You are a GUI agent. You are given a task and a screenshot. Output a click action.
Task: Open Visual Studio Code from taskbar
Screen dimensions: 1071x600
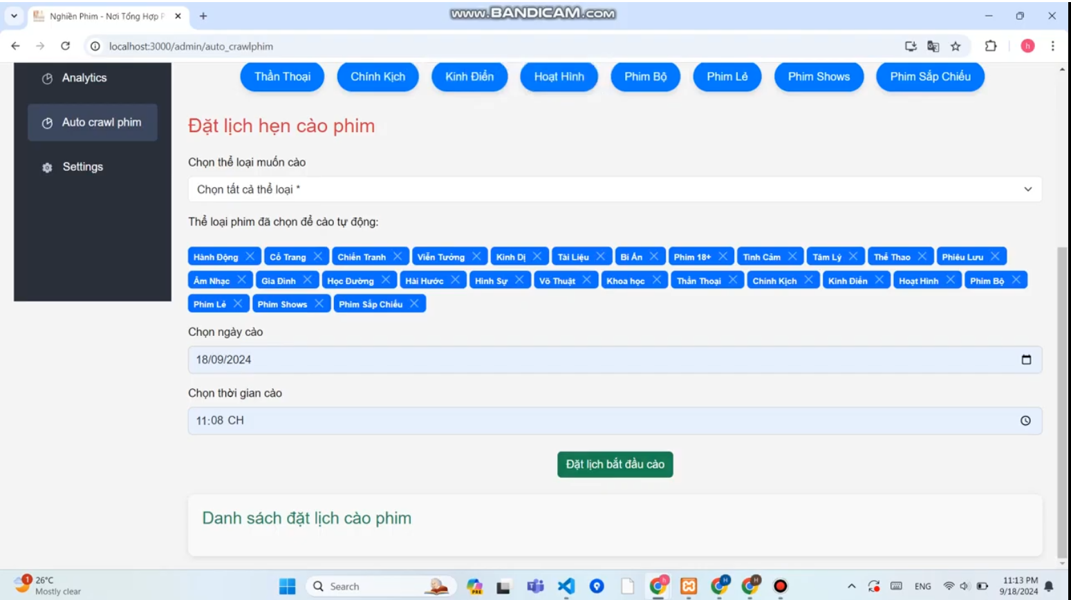(x=566, y=586)
